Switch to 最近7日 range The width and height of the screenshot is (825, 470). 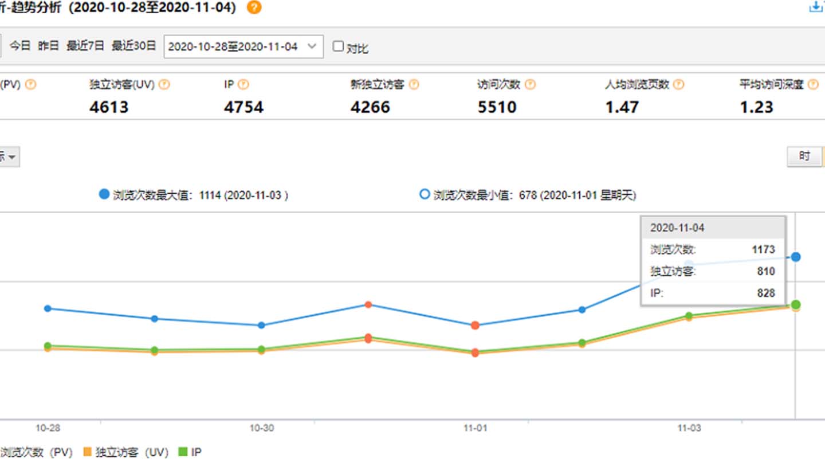[x=85, y=46]
